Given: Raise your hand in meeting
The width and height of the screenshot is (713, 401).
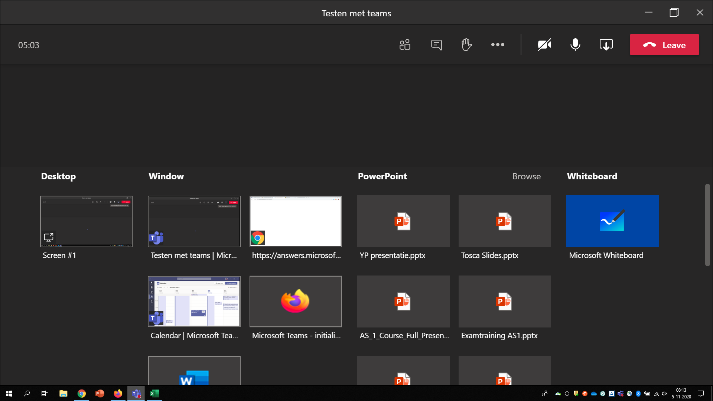Looking at the screenshot, I should point(466,45).
